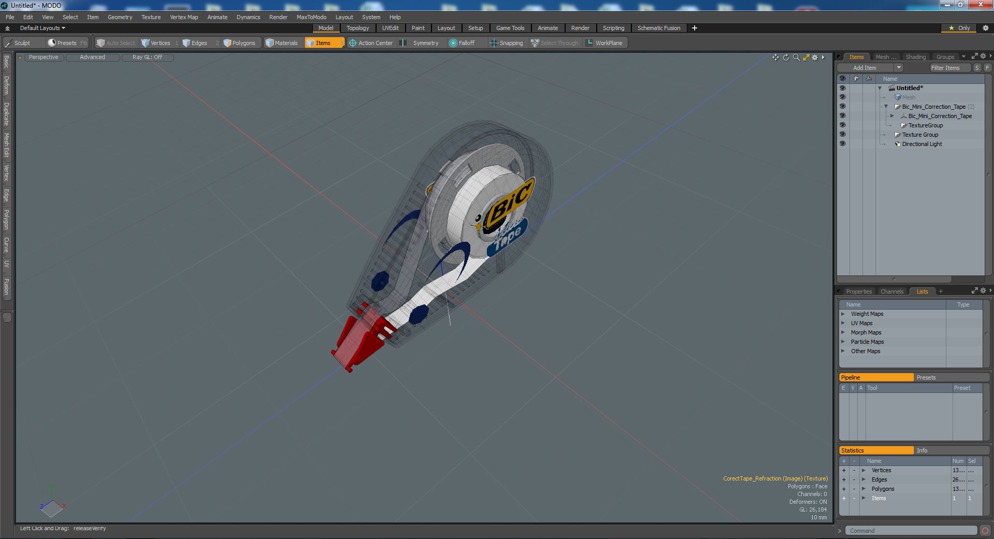The width and height of the screenshot is (994, 539).
Task: Expand the Vertices statistics row
Action: click(x=863, y=470)
